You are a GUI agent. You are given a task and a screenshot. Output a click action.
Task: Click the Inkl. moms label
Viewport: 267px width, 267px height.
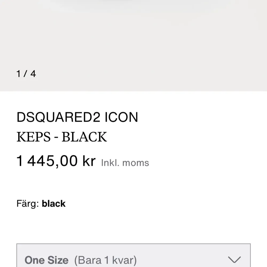point(125,162)
